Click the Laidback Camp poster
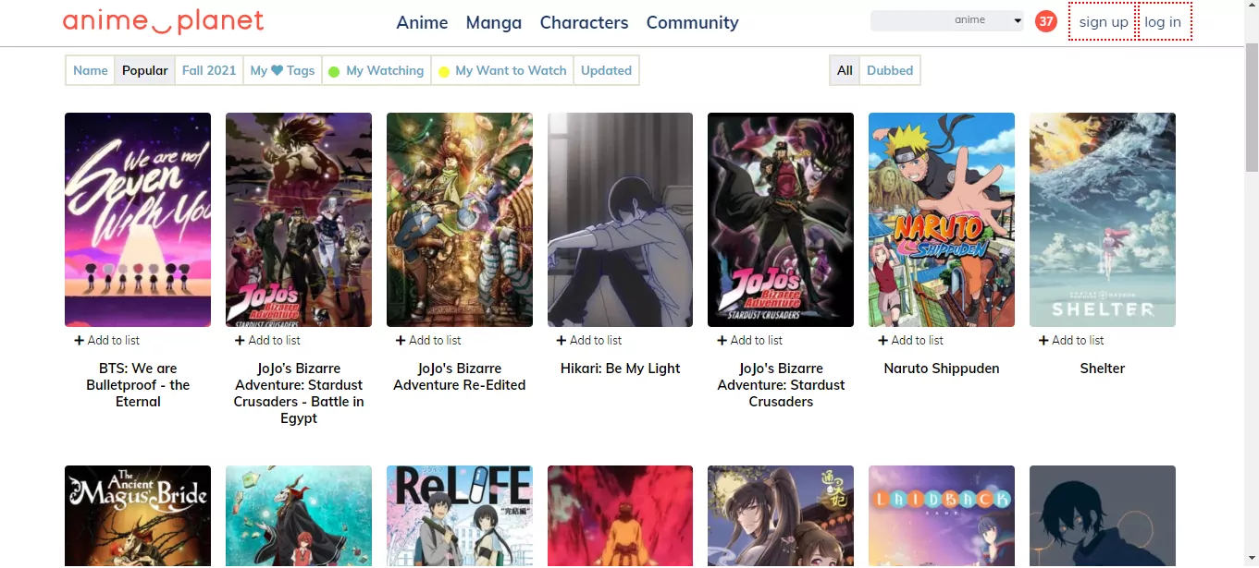Viewport: 1259px width, 568px height. [942, 516]
